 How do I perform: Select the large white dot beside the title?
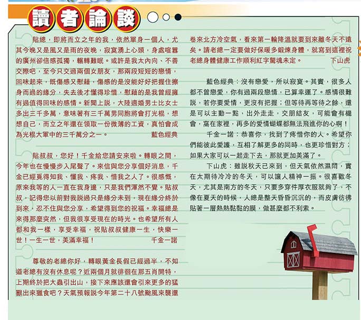(x=153, y=17)
